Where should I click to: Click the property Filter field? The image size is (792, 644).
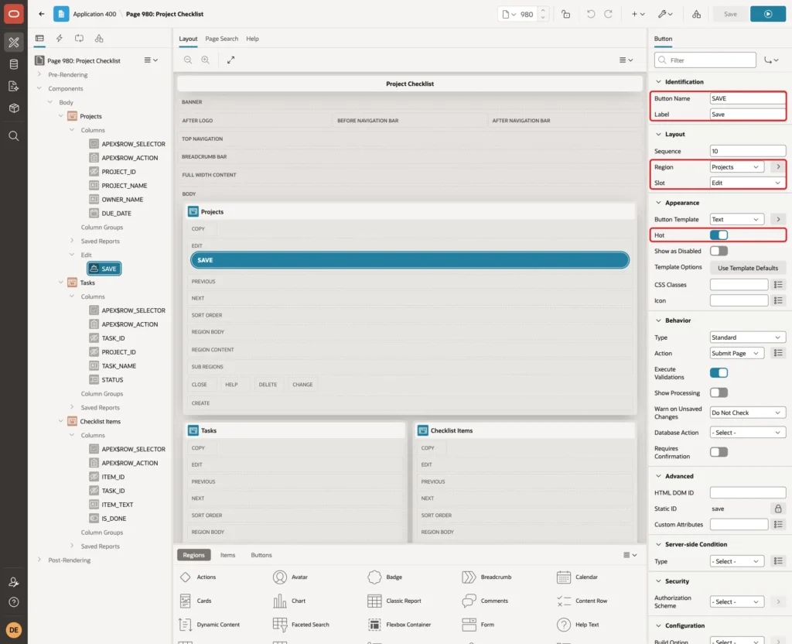pyautogui.click(x=705, y=60)
